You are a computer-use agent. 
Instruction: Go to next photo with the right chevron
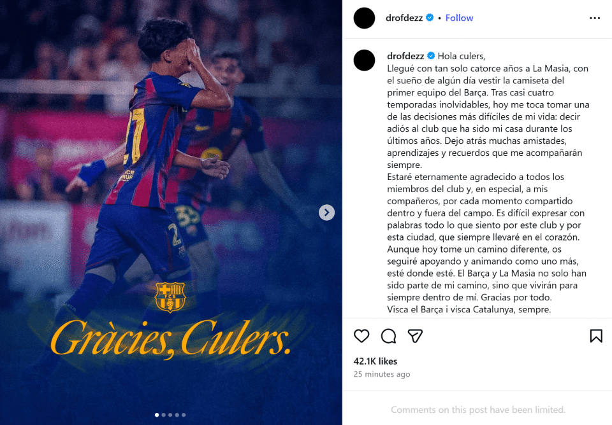pyautogui.click(x=326, y=212)
